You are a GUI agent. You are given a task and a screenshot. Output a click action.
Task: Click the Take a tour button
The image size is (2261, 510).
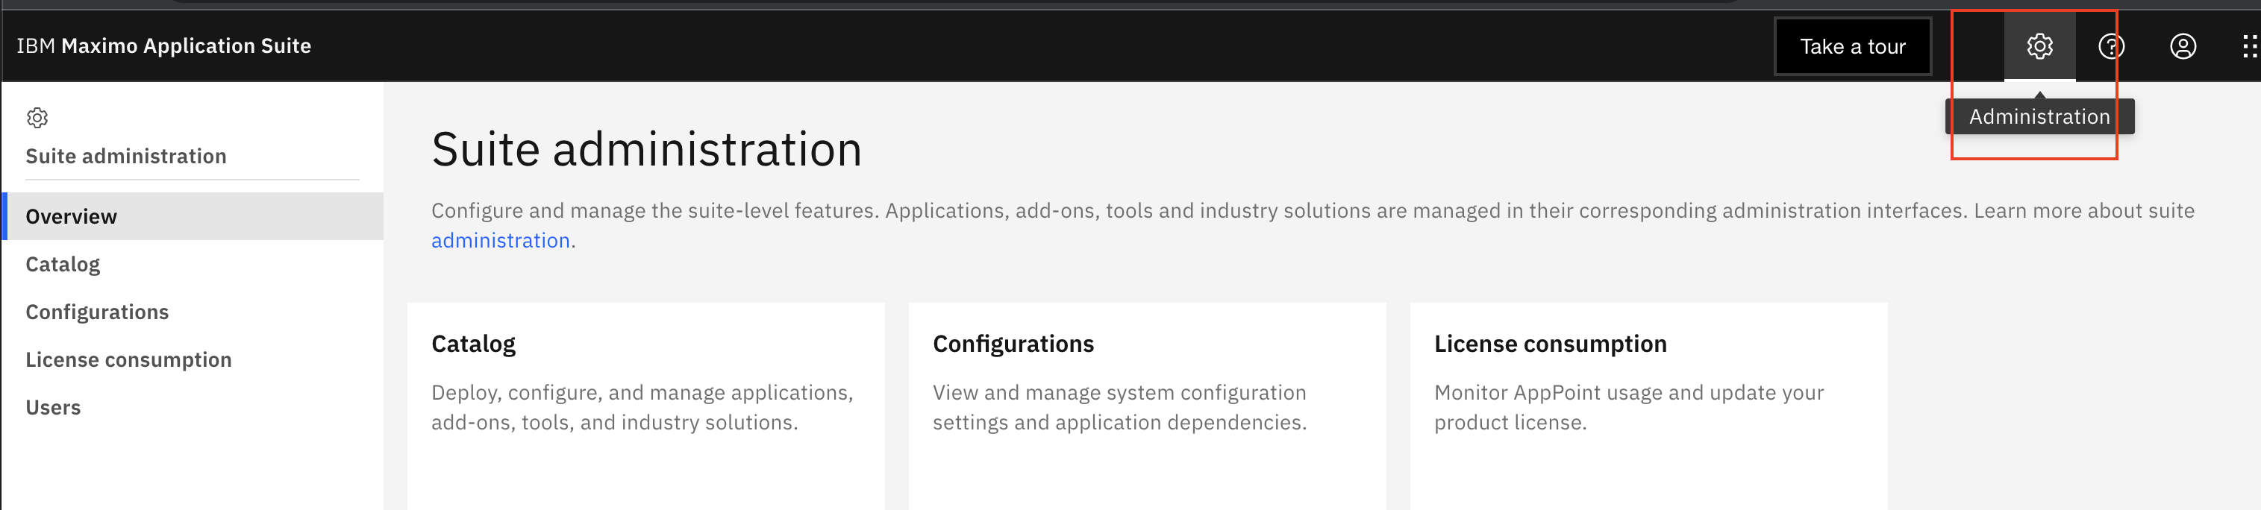tap(1852, 46)
